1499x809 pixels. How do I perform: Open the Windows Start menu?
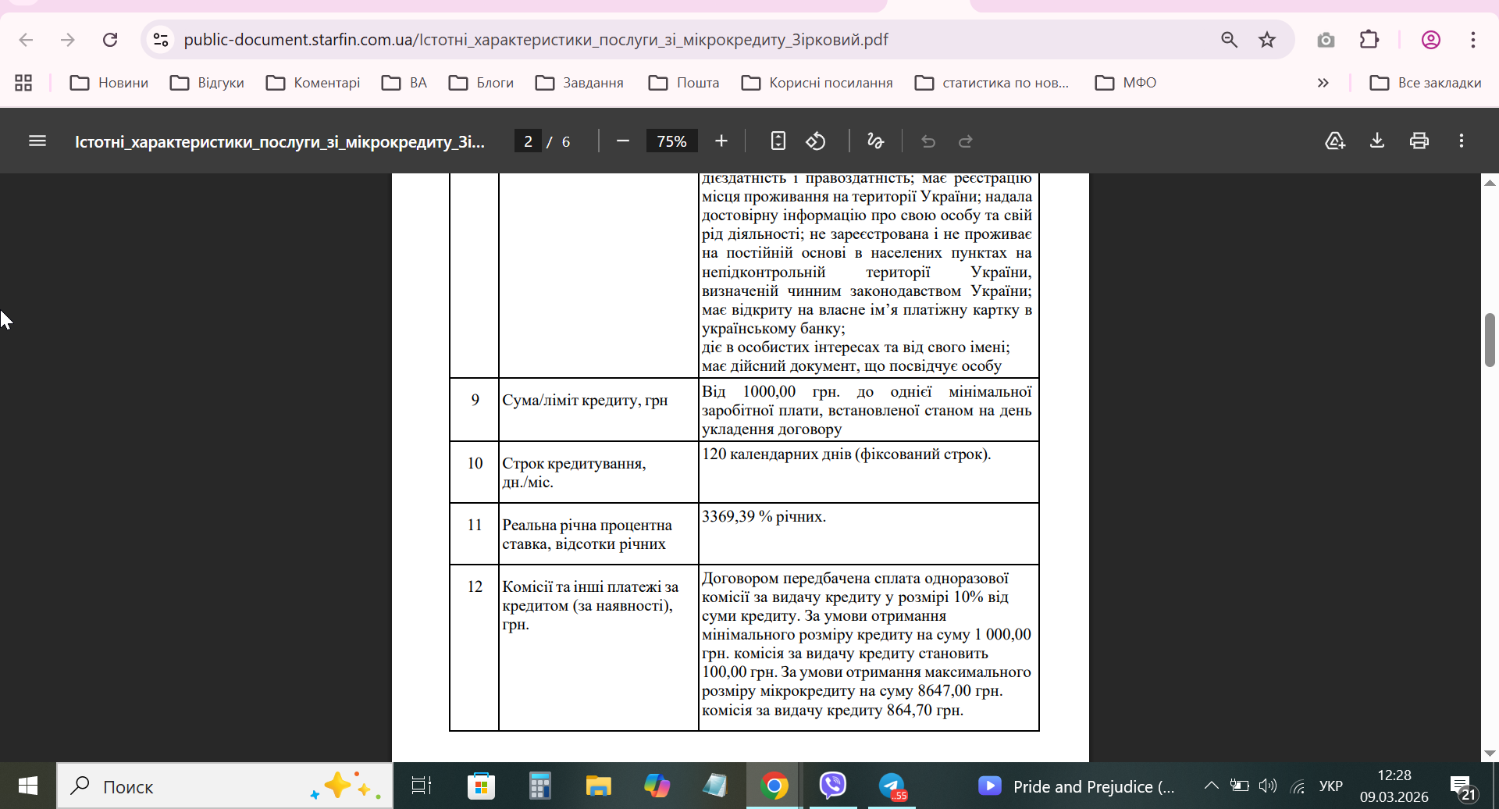pyautogui.click(x=28, y=786)
